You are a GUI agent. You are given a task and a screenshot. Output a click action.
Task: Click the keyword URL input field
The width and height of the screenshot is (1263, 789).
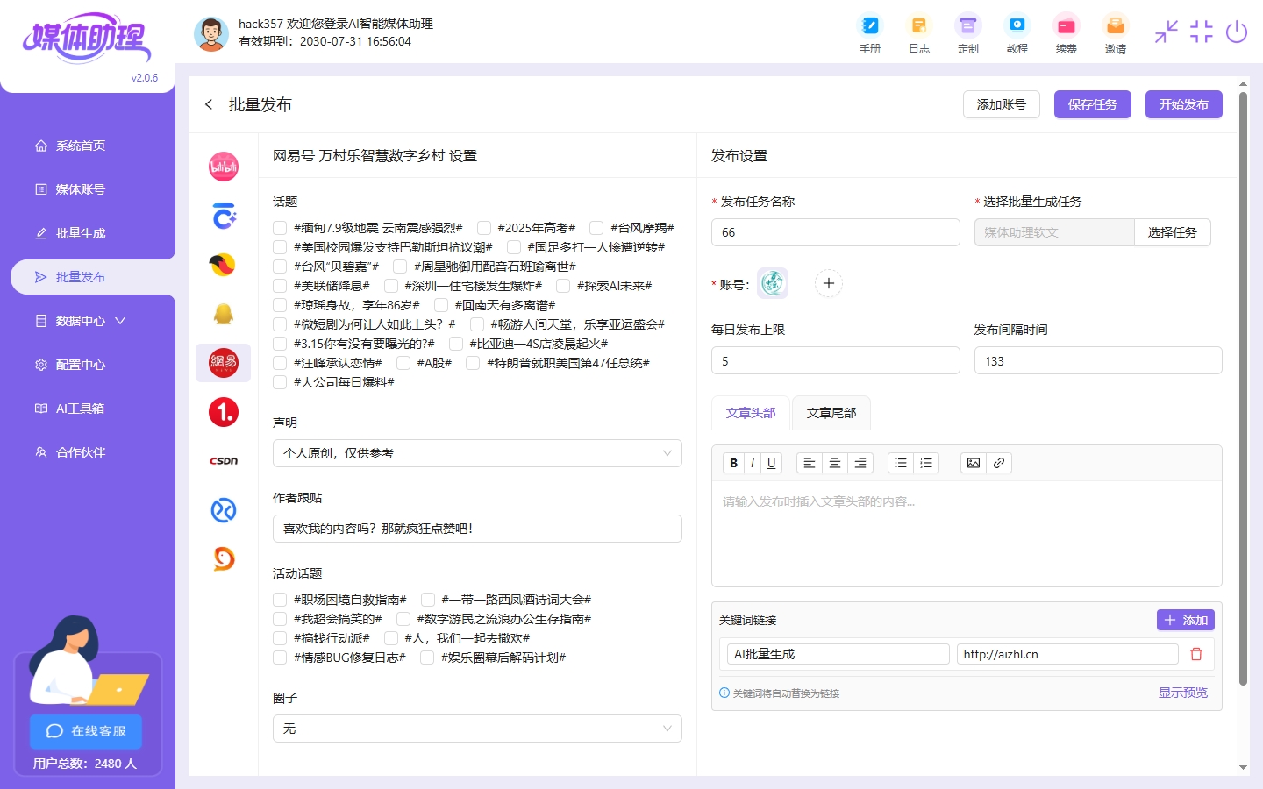point(1067,653)
